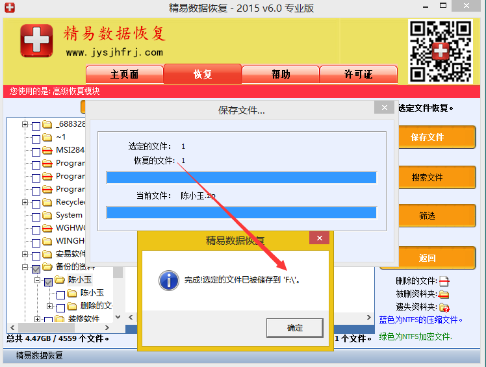Click the tree panel horizontal scrollbar left arrow
This screenshot has height=367, width=486.
tap(12, 327)
